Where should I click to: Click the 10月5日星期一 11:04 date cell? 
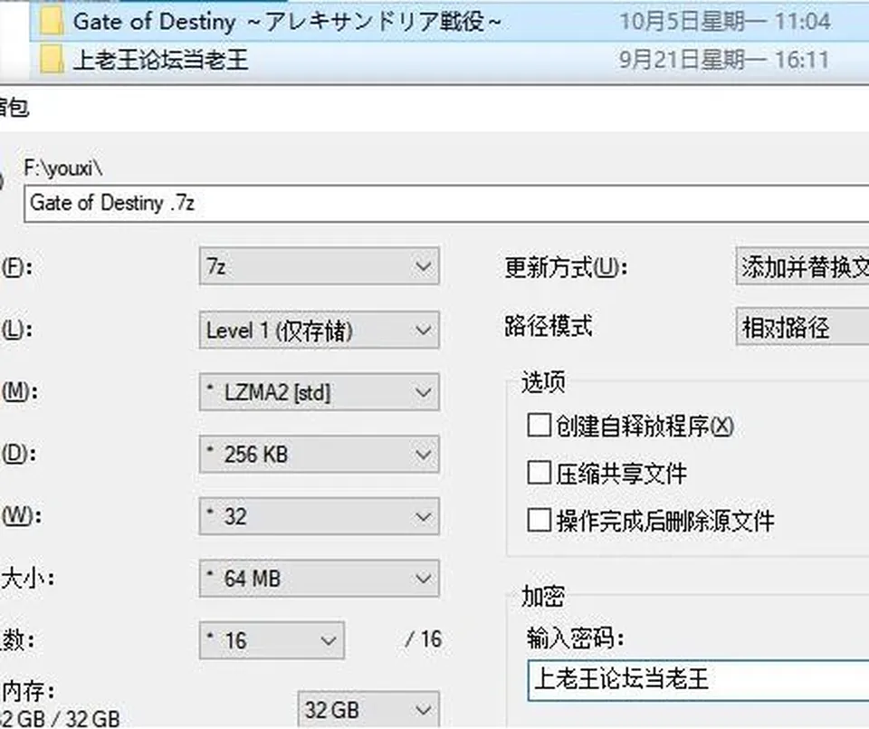click(724, 22)
